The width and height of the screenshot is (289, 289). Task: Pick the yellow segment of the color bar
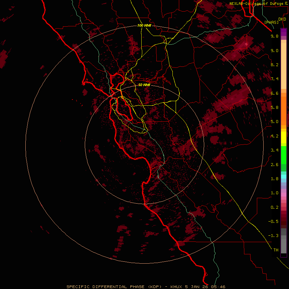point(284,137)
